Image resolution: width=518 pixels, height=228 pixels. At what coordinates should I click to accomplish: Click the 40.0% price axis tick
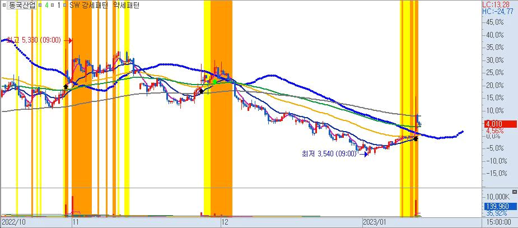494,35
